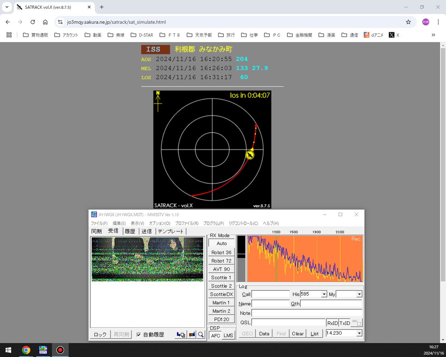The image size is (446, 357).
Task: Open the ファイル(F) menu
Action: coord(99,223)
